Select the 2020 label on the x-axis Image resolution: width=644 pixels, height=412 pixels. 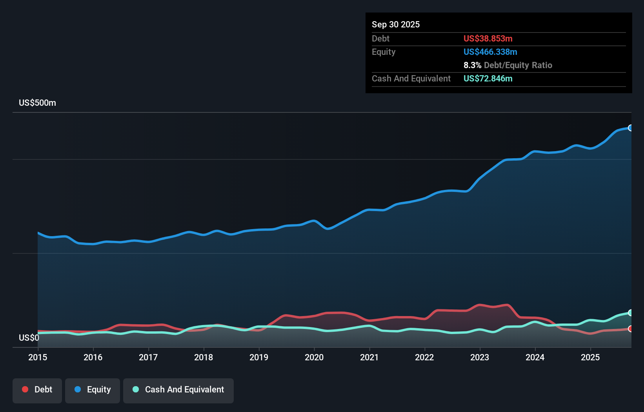tap(314, 357)
